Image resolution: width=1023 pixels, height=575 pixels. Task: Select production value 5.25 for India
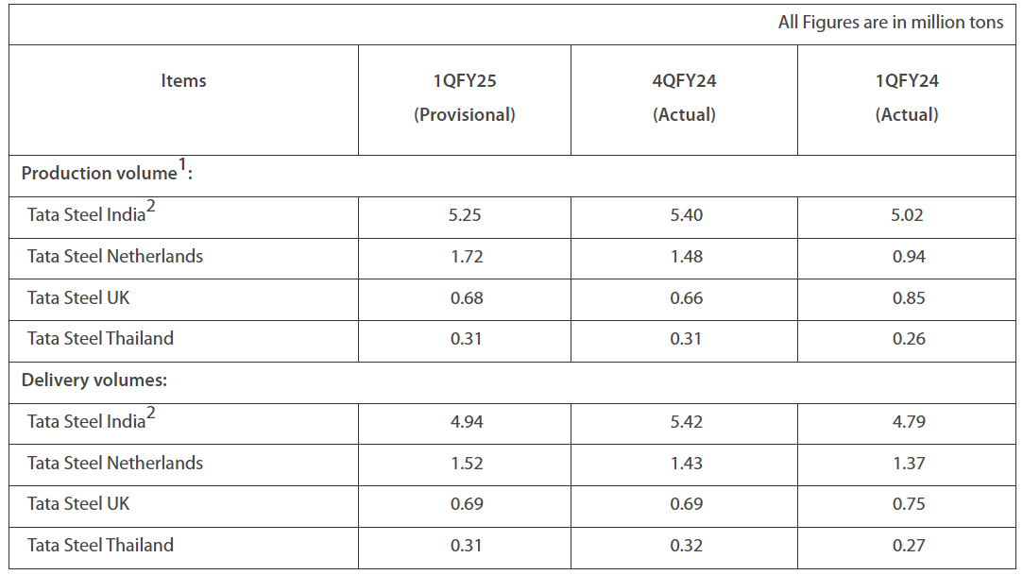click(x=465, y=215)
